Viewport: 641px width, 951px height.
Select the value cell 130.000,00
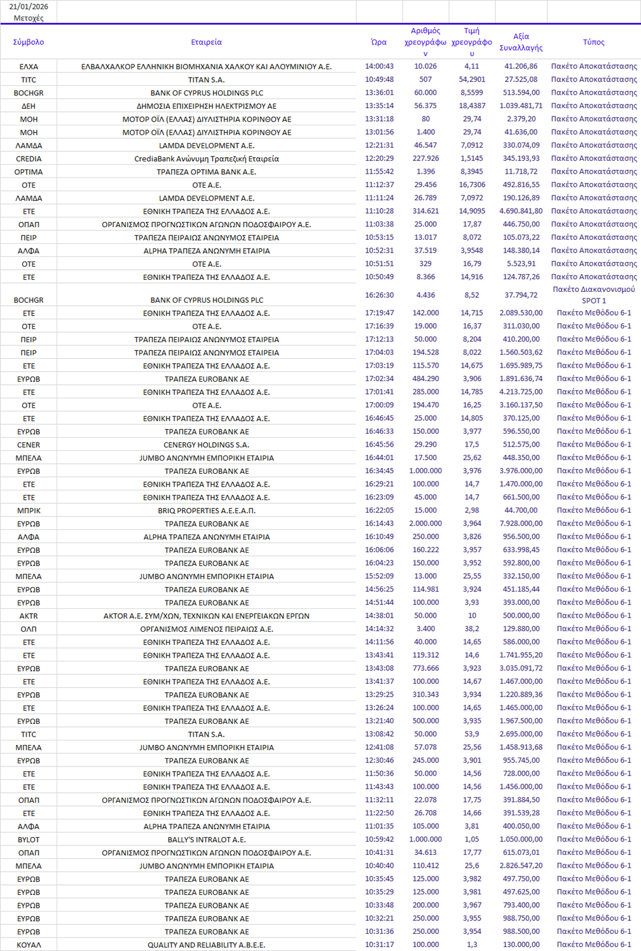click(x=521, y=945)
